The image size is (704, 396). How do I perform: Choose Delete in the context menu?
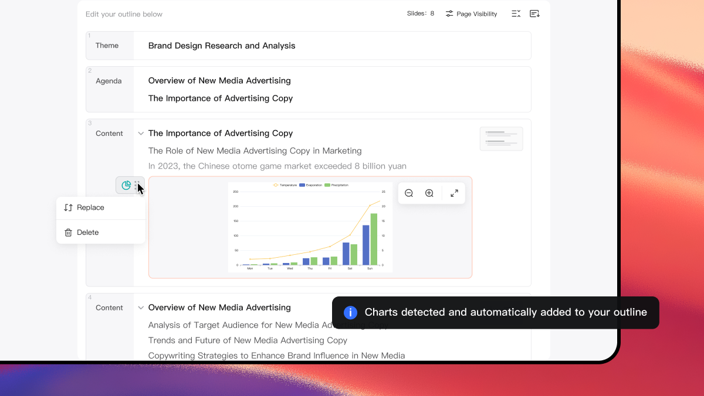[101, 233]
